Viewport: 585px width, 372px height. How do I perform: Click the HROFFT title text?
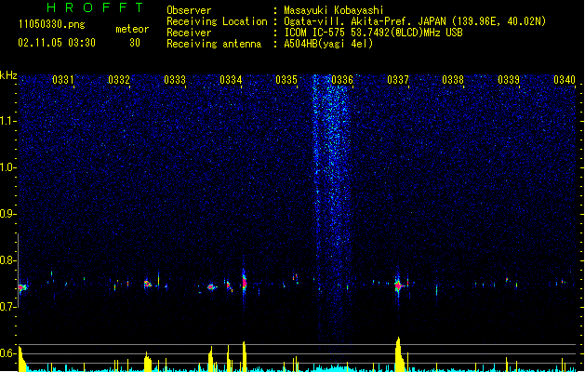pyautogui.click(x=95, y=7)
